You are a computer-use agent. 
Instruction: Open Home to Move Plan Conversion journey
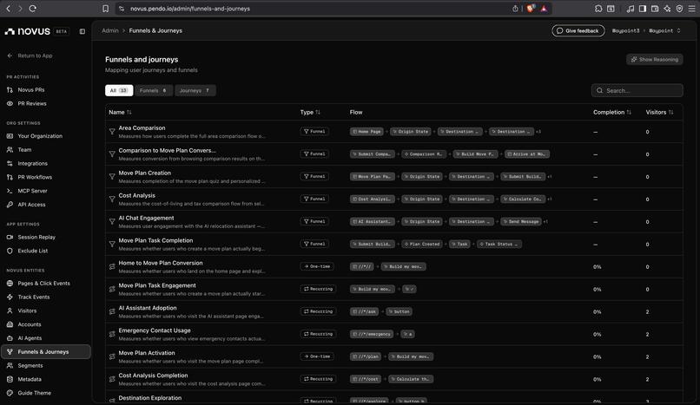pyautogui.click(x=393, y=267)
